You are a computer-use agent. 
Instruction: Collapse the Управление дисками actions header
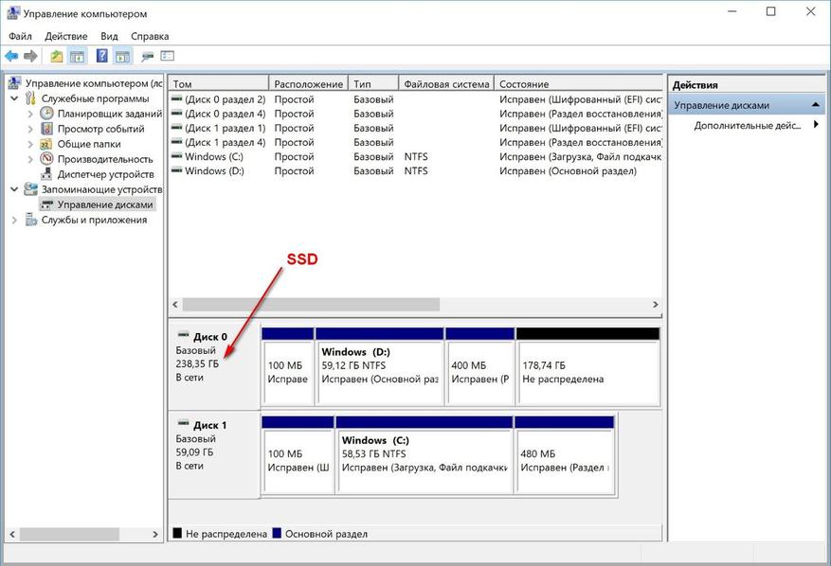coord(816,105)
